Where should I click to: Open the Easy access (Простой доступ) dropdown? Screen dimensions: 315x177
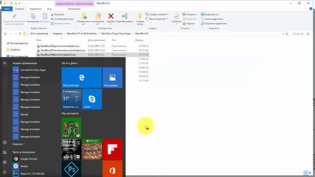pyautogui.click(x=157, y=19)
